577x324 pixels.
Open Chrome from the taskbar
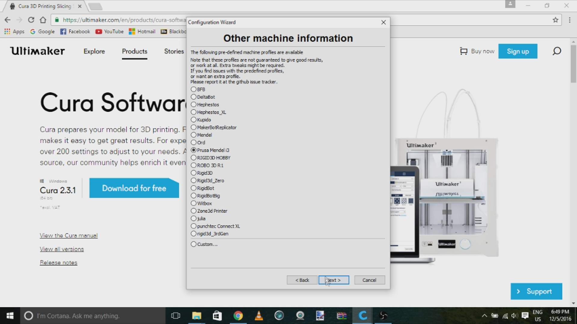[x=238, y=316]
